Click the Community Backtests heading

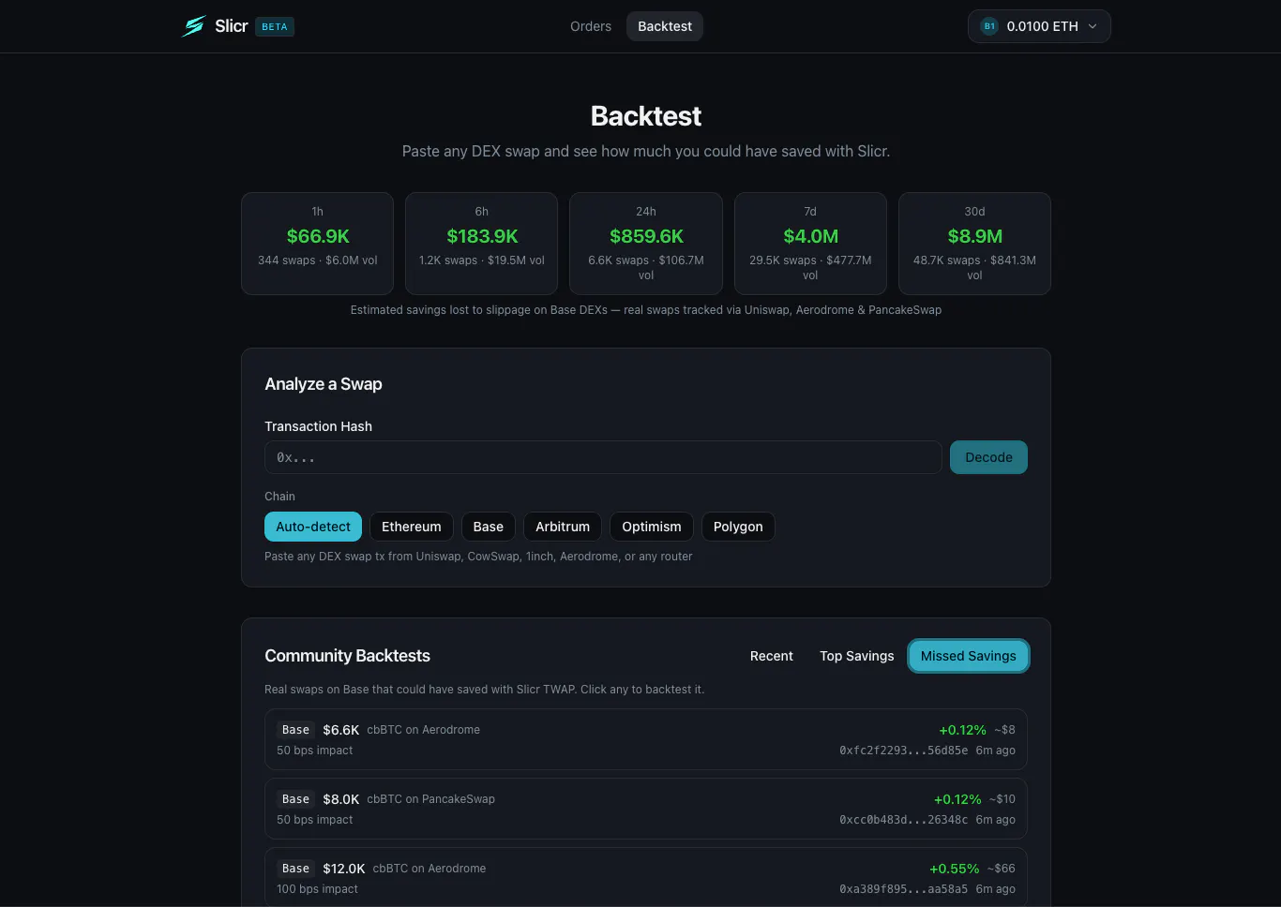pyautogui.click(x=347, y=656)
